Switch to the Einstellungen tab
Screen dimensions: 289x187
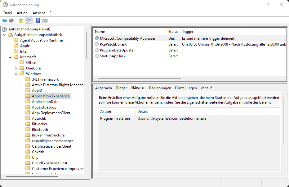[x=186, y=88]
